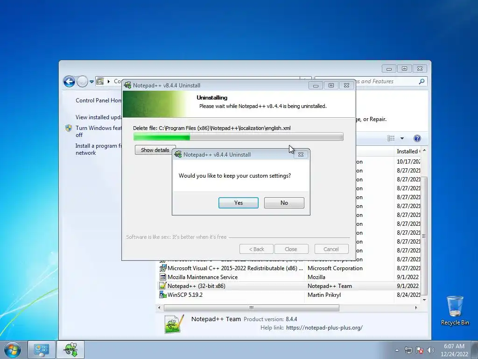
Task: Click the WinSCP program icon in list
Action: tap(163, 294)
